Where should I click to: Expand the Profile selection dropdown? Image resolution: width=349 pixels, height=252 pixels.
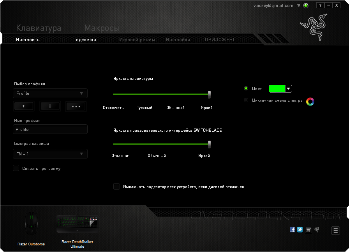[x=50, y=93]
